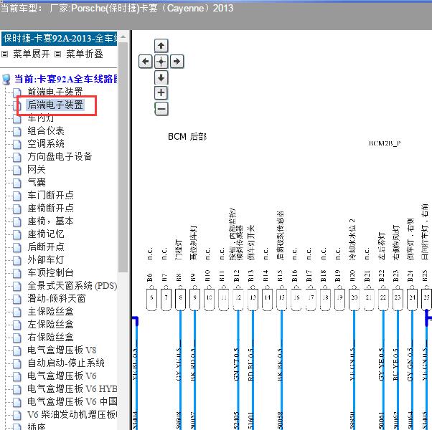
Task: Click the document icon beside 组合仪表
Action: (x=17, y=131)
